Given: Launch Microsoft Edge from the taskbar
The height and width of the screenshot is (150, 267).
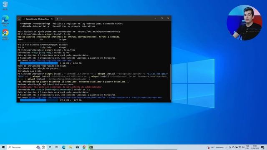Looking at the screenshot, I should click(x=64, y=147).
